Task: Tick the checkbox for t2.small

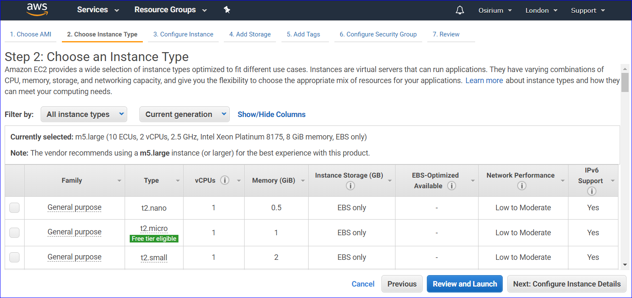Action: (x=14, y=257)
